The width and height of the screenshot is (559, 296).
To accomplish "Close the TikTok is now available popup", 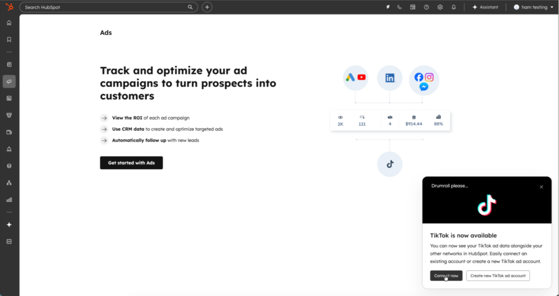I will (541, 187).
